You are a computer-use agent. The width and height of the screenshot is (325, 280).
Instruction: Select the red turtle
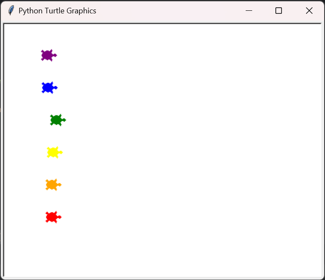pyautogui.click(x=52, y=217)
